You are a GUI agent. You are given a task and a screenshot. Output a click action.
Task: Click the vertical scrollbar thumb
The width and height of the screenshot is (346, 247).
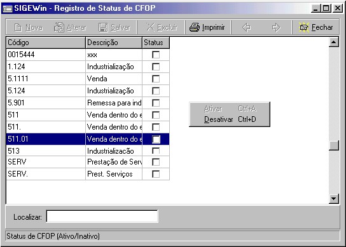point(334,145)
